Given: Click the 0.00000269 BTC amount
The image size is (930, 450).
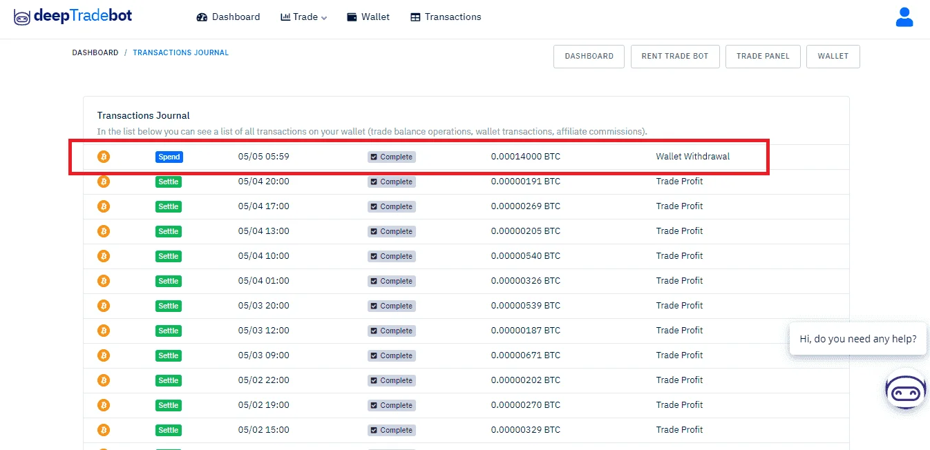Looking at the screenshot, I should click(x=526, y=206).
